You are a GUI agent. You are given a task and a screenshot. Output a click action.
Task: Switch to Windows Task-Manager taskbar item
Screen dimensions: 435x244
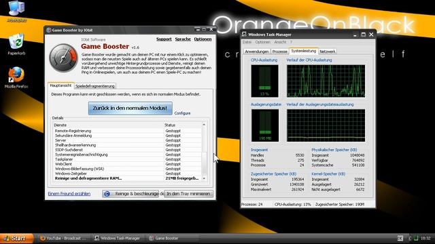[117, 238]
